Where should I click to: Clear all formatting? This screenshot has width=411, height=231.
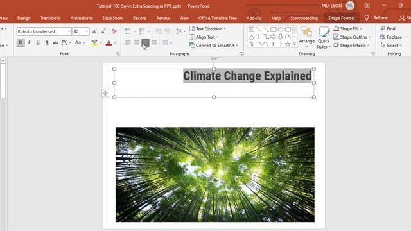pyautogui.click(x=114, y=31)
